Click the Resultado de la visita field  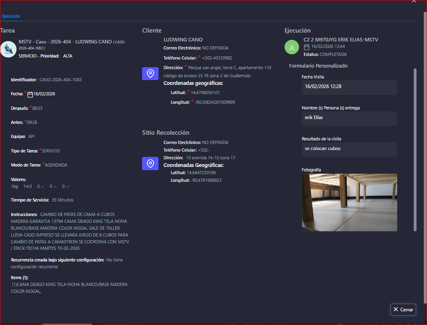349,149
